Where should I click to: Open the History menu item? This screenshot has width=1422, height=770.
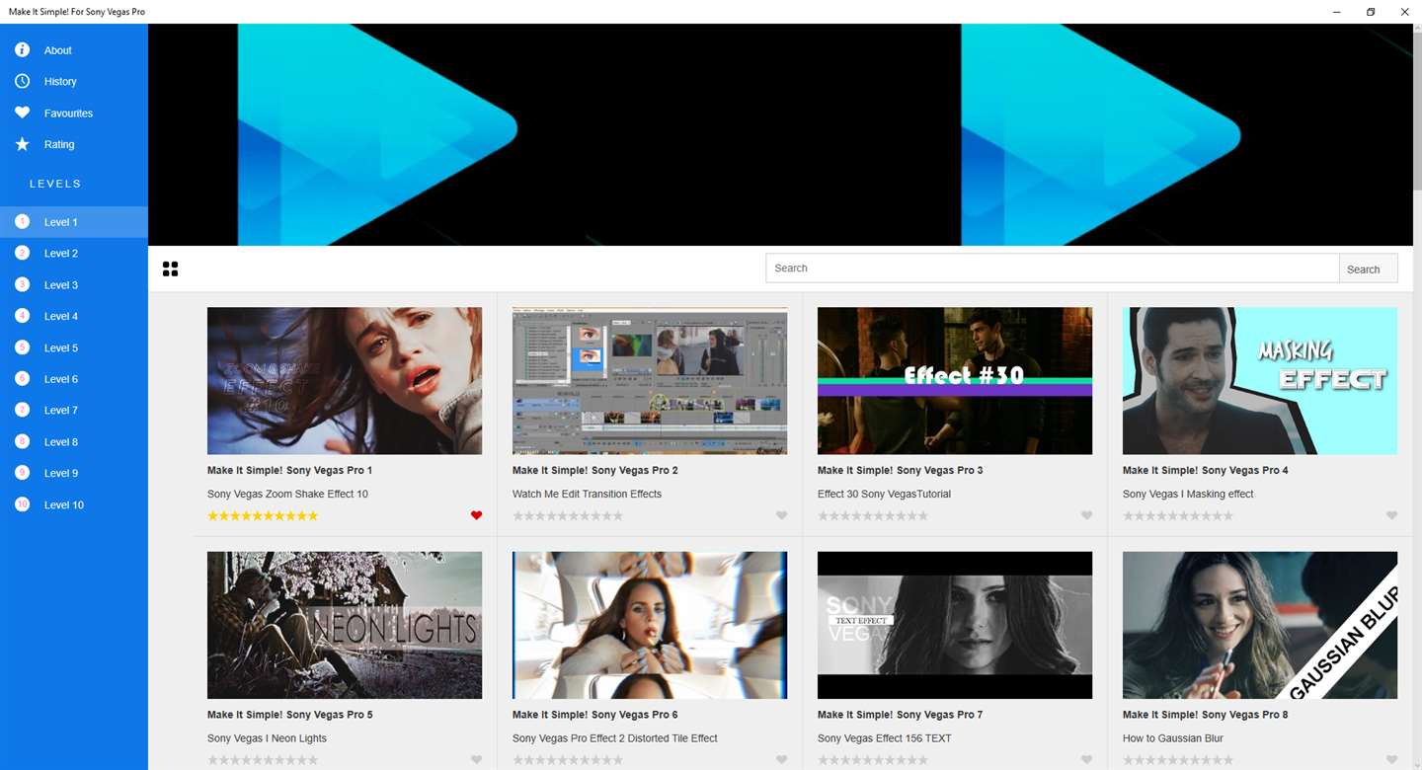74,81
